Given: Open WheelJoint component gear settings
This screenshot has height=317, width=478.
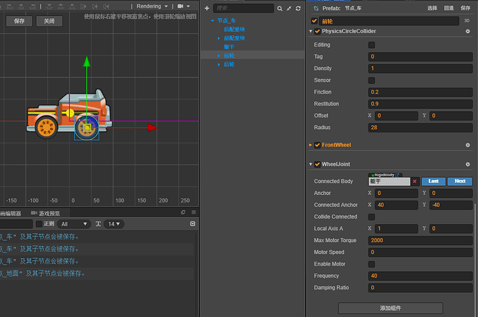Looking at the screenshot, I should 468,164.
